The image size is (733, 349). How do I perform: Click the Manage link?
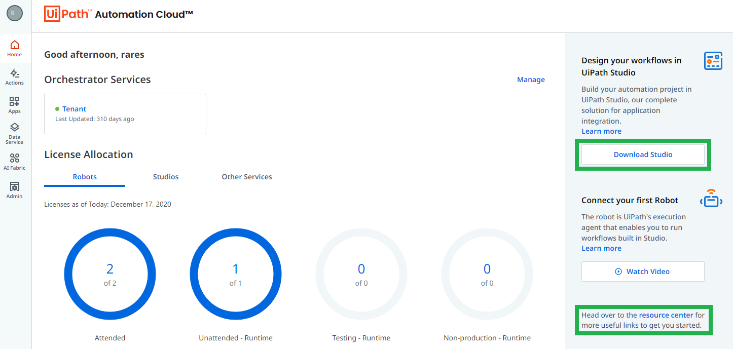(x=531, y=80)
